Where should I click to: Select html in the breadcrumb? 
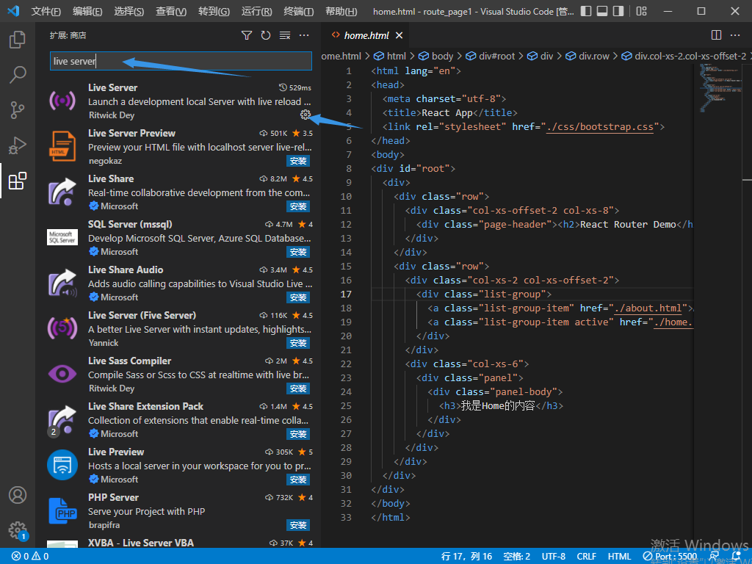coord(390,56)
